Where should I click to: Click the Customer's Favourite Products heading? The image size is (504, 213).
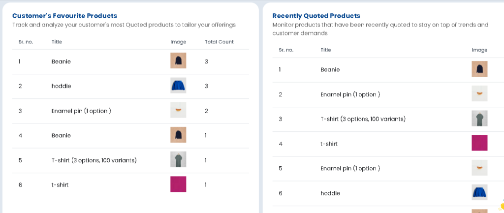pos(64,16)
